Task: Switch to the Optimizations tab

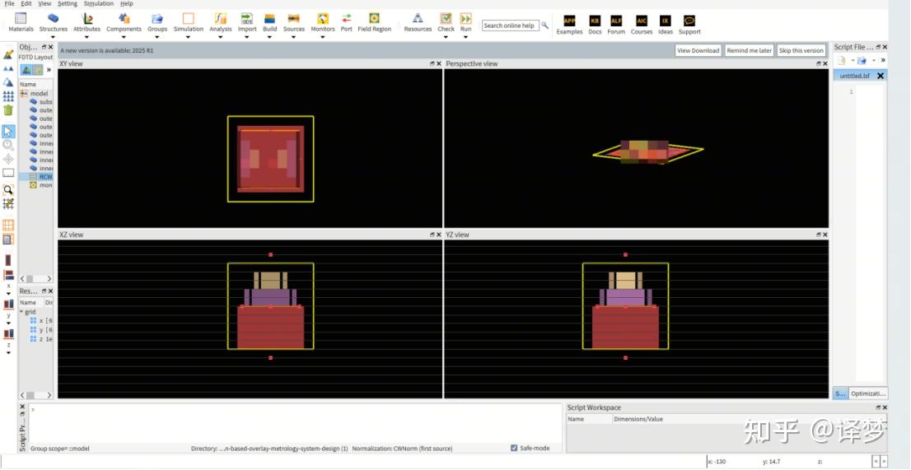Action: tap(868, 393)
